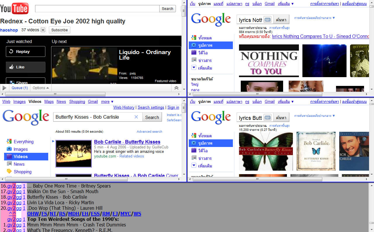Click the haoshop channel link

point(9,30)
